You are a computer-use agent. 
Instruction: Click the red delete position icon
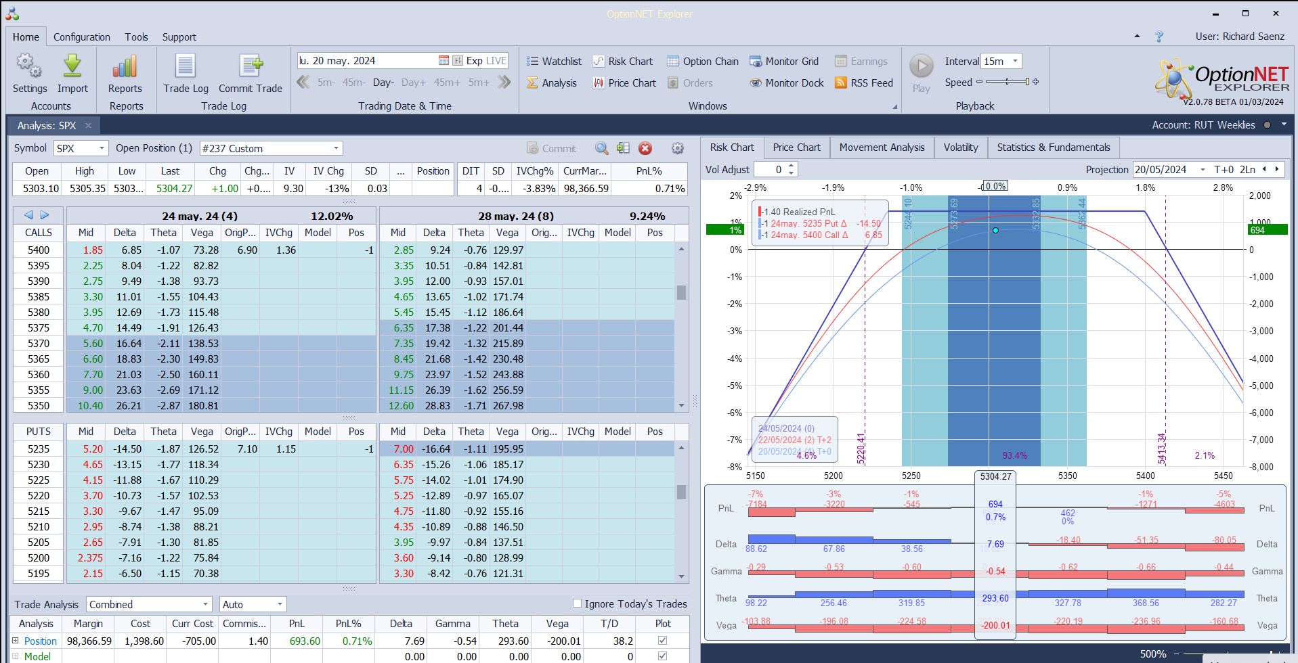point(645,148)
